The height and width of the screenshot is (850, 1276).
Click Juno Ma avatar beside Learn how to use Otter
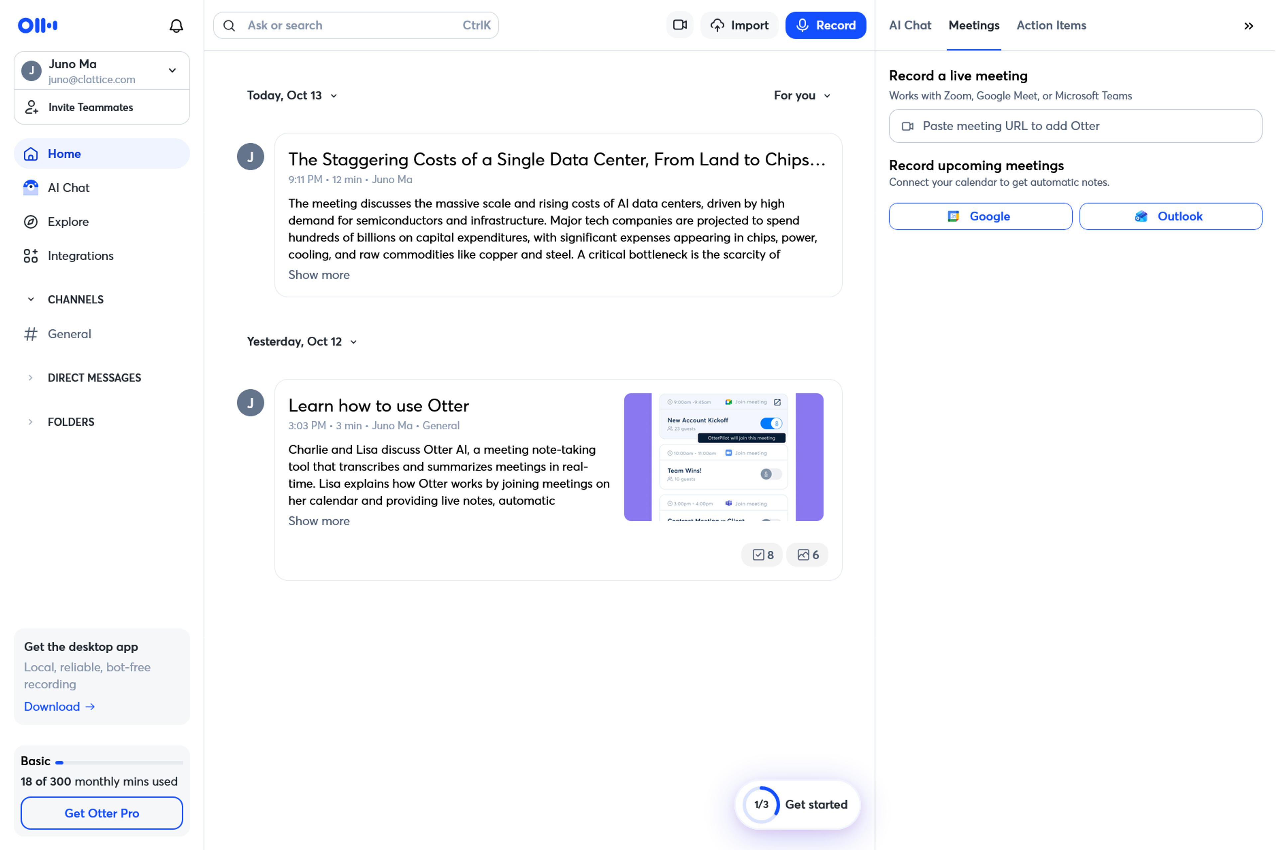(x=251, y=403)
